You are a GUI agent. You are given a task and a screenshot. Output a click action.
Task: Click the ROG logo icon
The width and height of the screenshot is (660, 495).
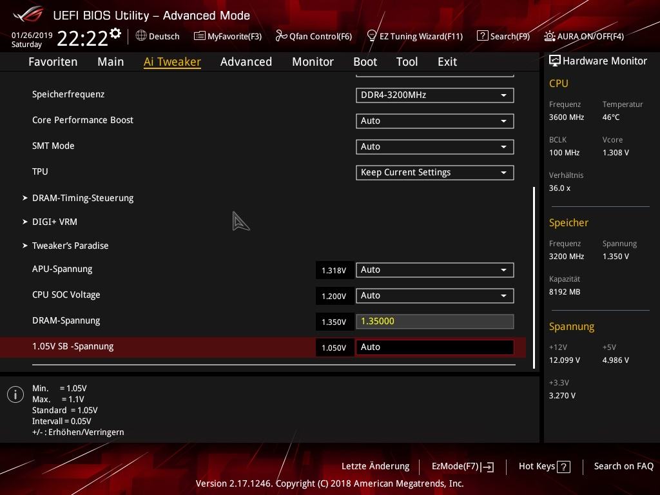point(28,14)
